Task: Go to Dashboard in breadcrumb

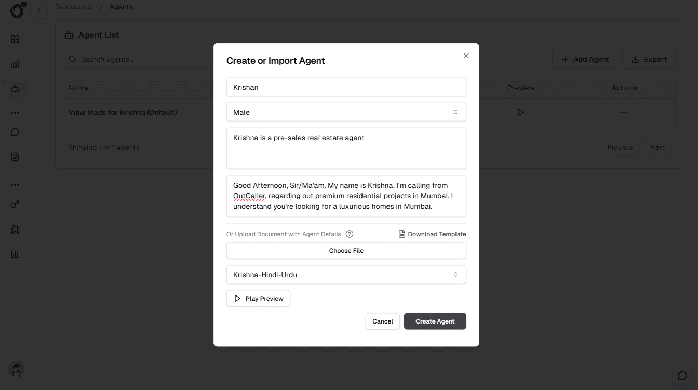Action: click(x=73, y=7)
